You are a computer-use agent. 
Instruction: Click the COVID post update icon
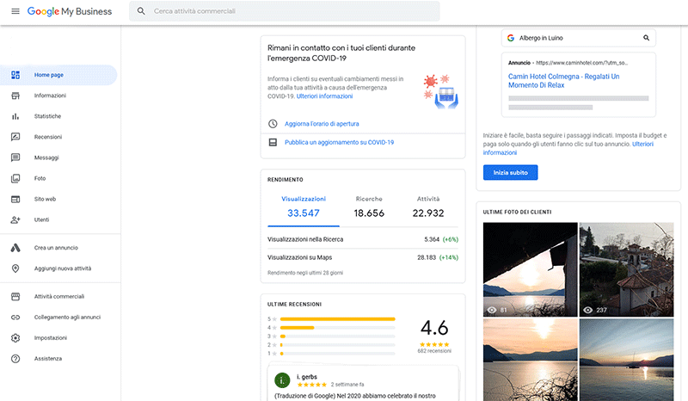coord(273,142)
